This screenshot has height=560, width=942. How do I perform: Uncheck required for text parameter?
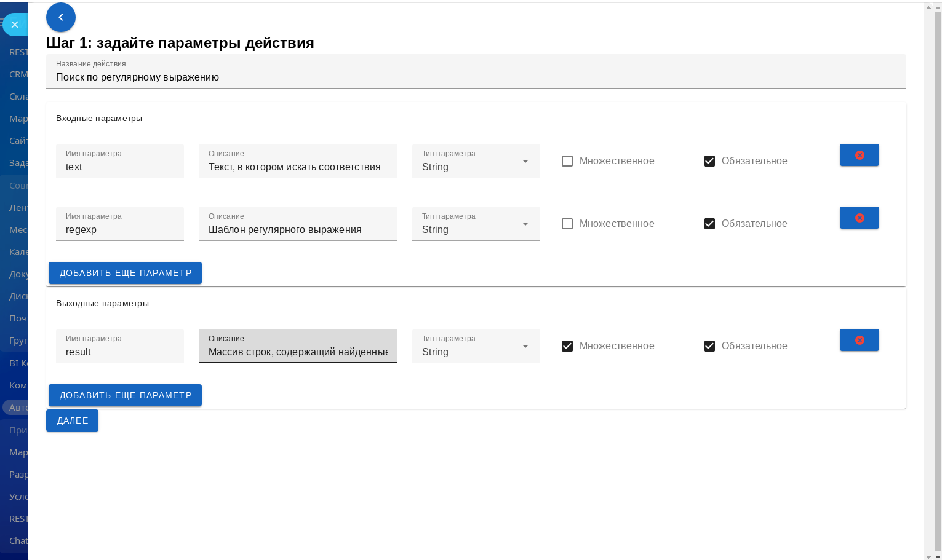[709, 161]
